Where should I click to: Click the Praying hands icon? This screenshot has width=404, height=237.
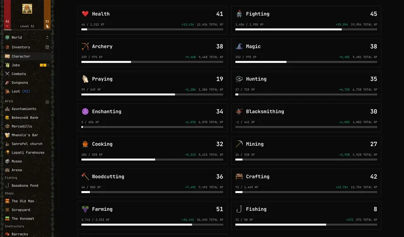tap(85, 79)
